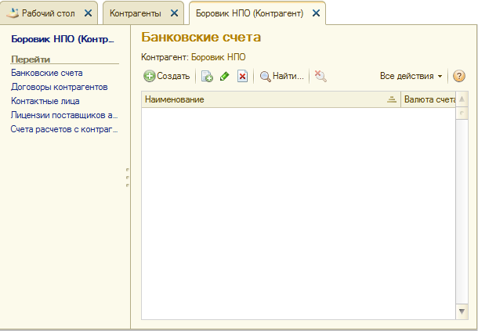Click the sort indicator icon in Наименование header
The height and width of the screenshot is (331, 478).
[x=392, y=99]
